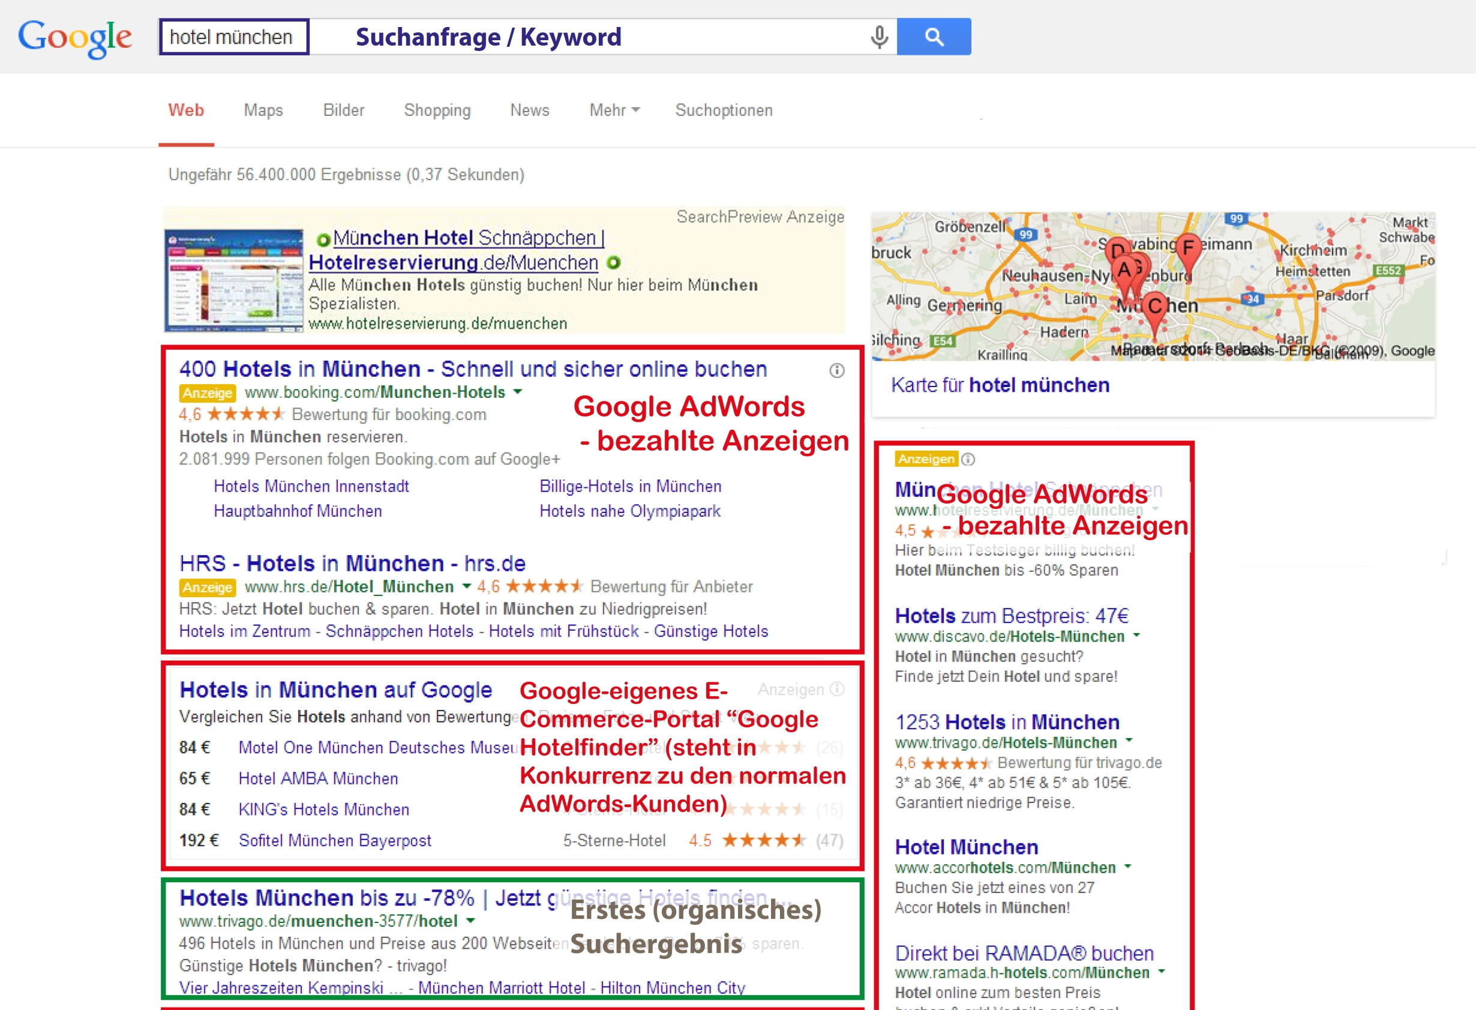Image resolution: width=1476 pixels, height=1010 pixels.
Task: Open the Hotels im Zentrum sitelink
Action: 245,631
